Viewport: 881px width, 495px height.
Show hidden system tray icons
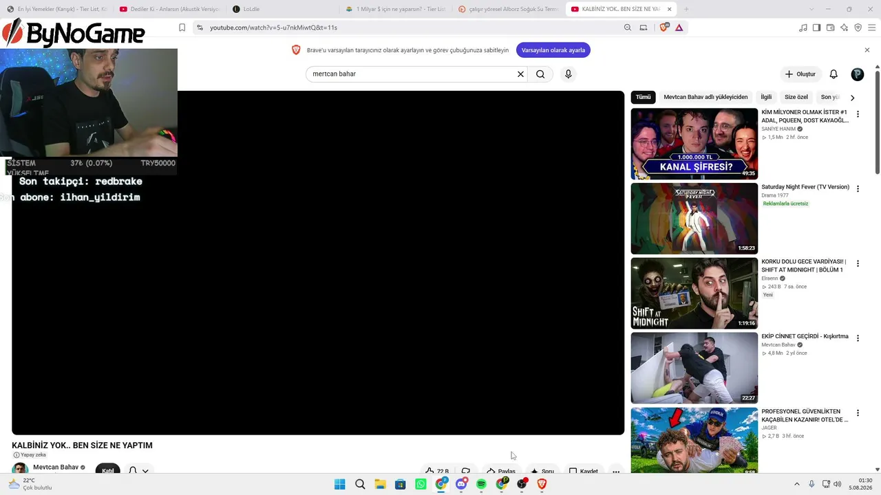(x=797, y=484)
